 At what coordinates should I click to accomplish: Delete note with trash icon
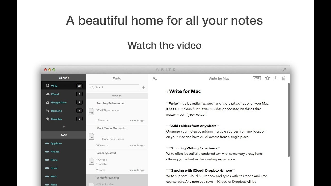[284, 78]
